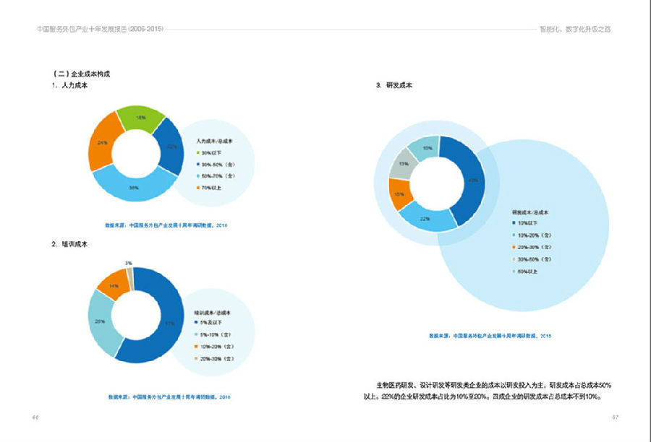Click the heading (二) 企业成本构成

coord(81,74)
